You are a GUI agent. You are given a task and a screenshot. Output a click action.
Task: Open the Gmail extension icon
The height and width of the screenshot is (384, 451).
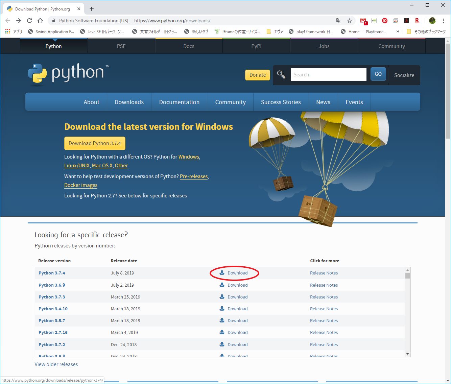tap(363, 21)
